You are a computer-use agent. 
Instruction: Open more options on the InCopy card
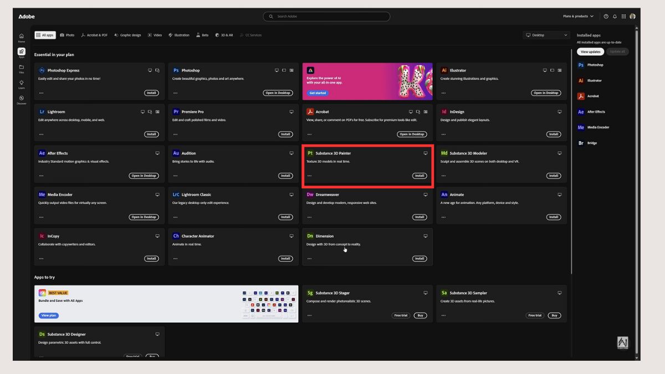pyautogui.click(x=41, y=258)
